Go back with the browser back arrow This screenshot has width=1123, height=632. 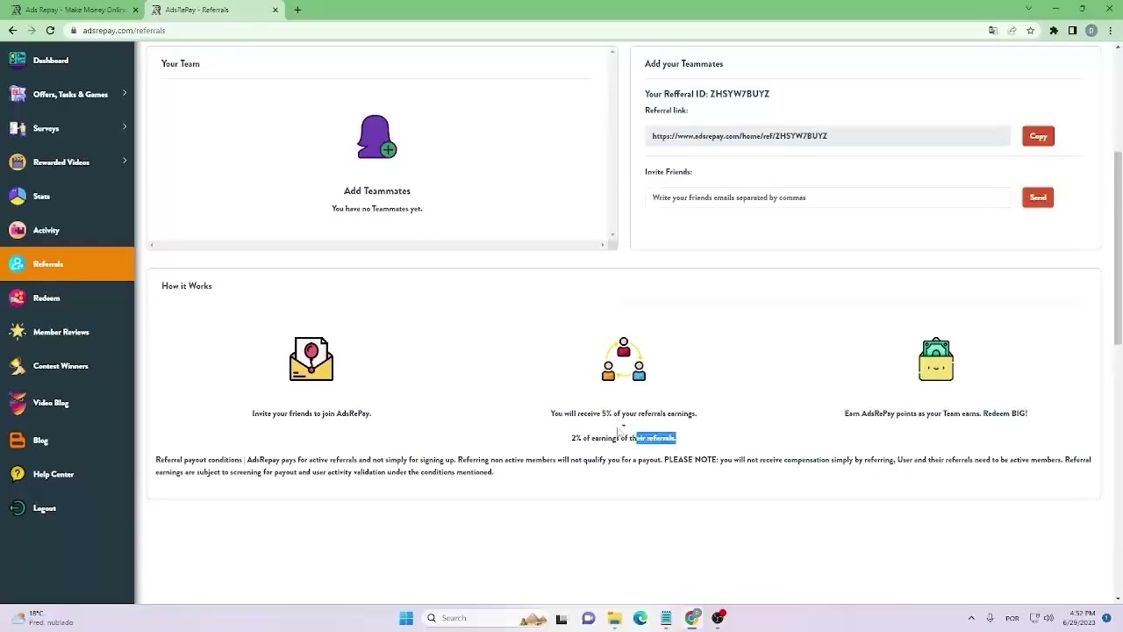click(x=12, y=30)
